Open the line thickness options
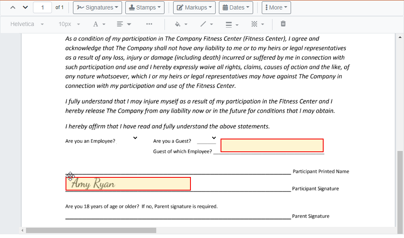404x238 pixels. tap(232, 24)
